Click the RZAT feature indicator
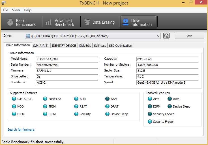This screenshot has height=145, width=208. coord(76,106)
